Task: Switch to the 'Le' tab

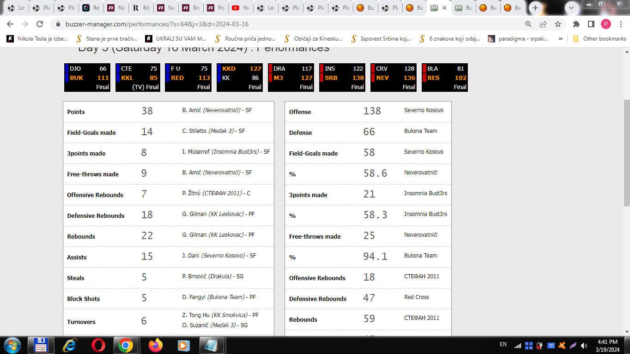Action: coord(266,8)
